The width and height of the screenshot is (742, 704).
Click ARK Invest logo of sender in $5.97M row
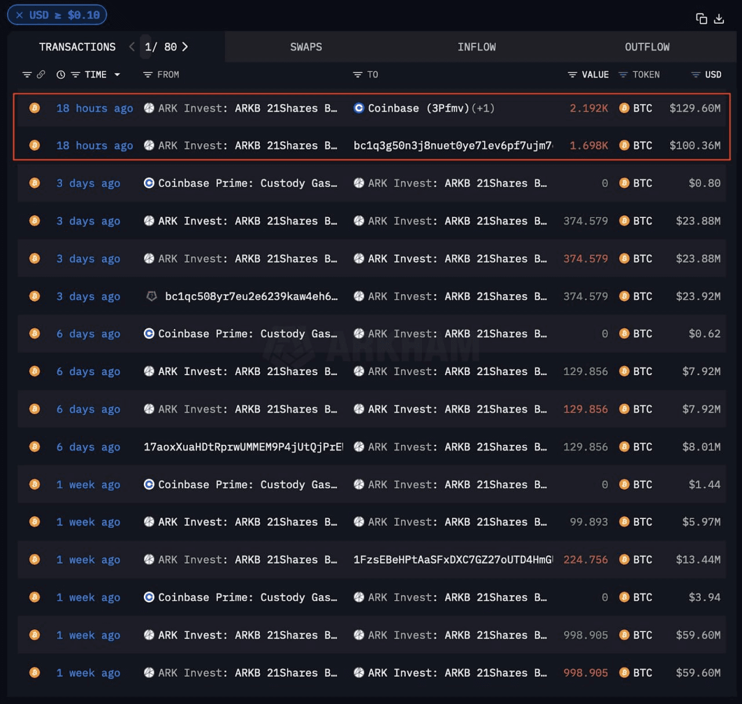(x=149, y=522)
